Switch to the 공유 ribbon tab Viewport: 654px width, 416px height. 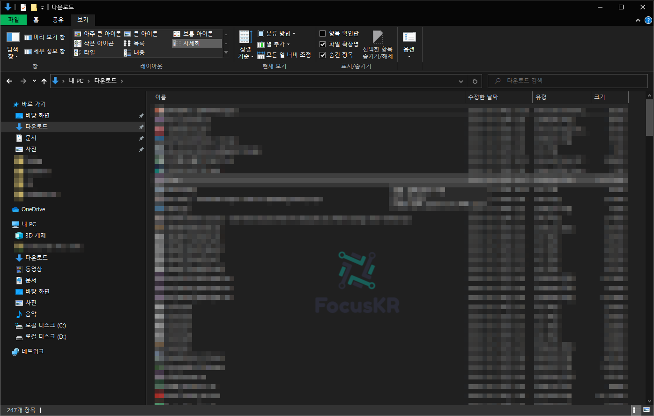58,20
